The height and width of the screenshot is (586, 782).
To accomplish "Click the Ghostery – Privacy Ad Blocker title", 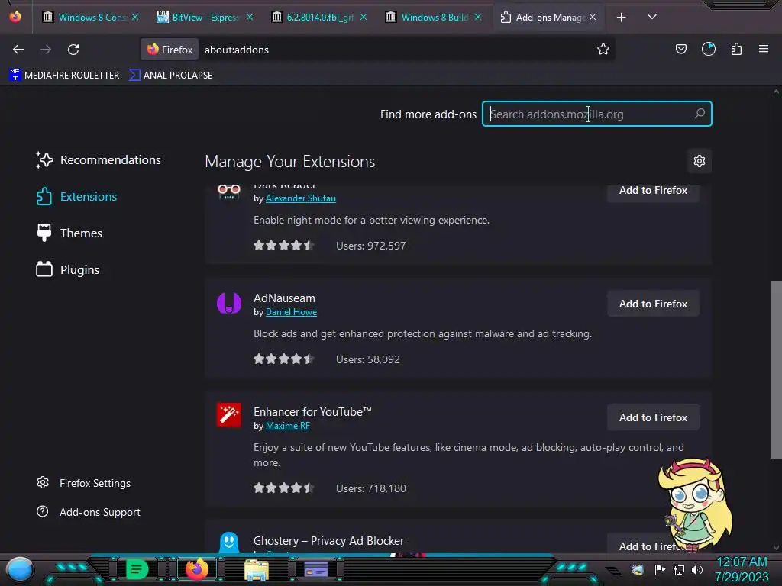I will (328, 541).
